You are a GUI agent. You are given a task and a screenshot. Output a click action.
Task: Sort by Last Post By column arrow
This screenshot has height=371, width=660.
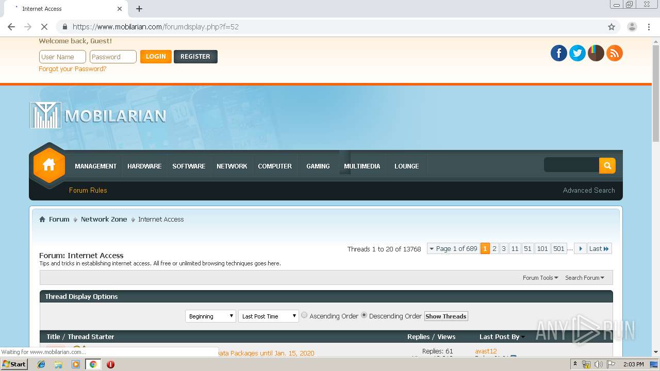523,337
